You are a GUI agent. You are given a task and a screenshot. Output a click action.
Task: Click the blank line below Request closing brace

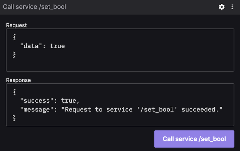(x=69, y=63)
